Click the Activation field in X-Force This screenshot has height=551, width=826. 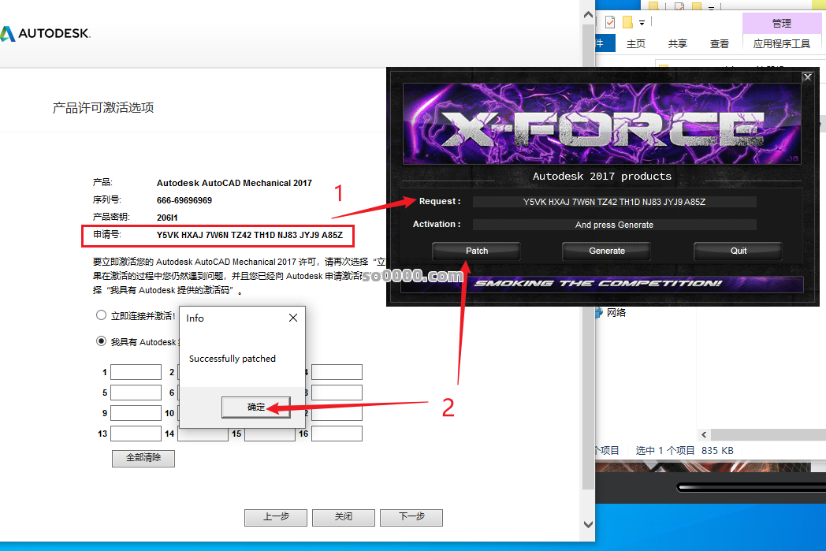click(614, 225)
